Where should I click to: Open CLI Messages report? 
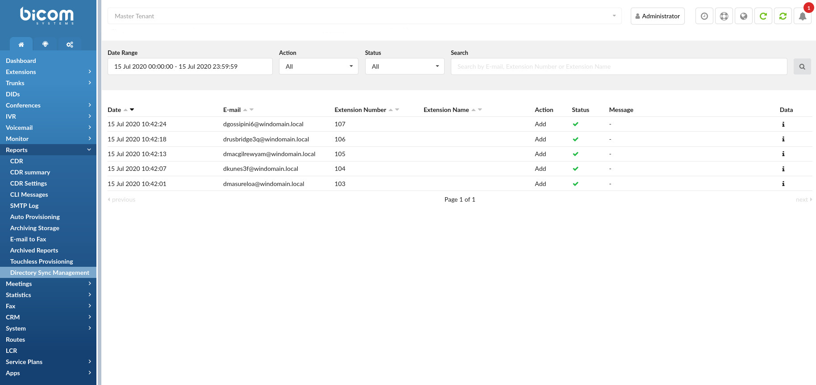coord(48,195)
